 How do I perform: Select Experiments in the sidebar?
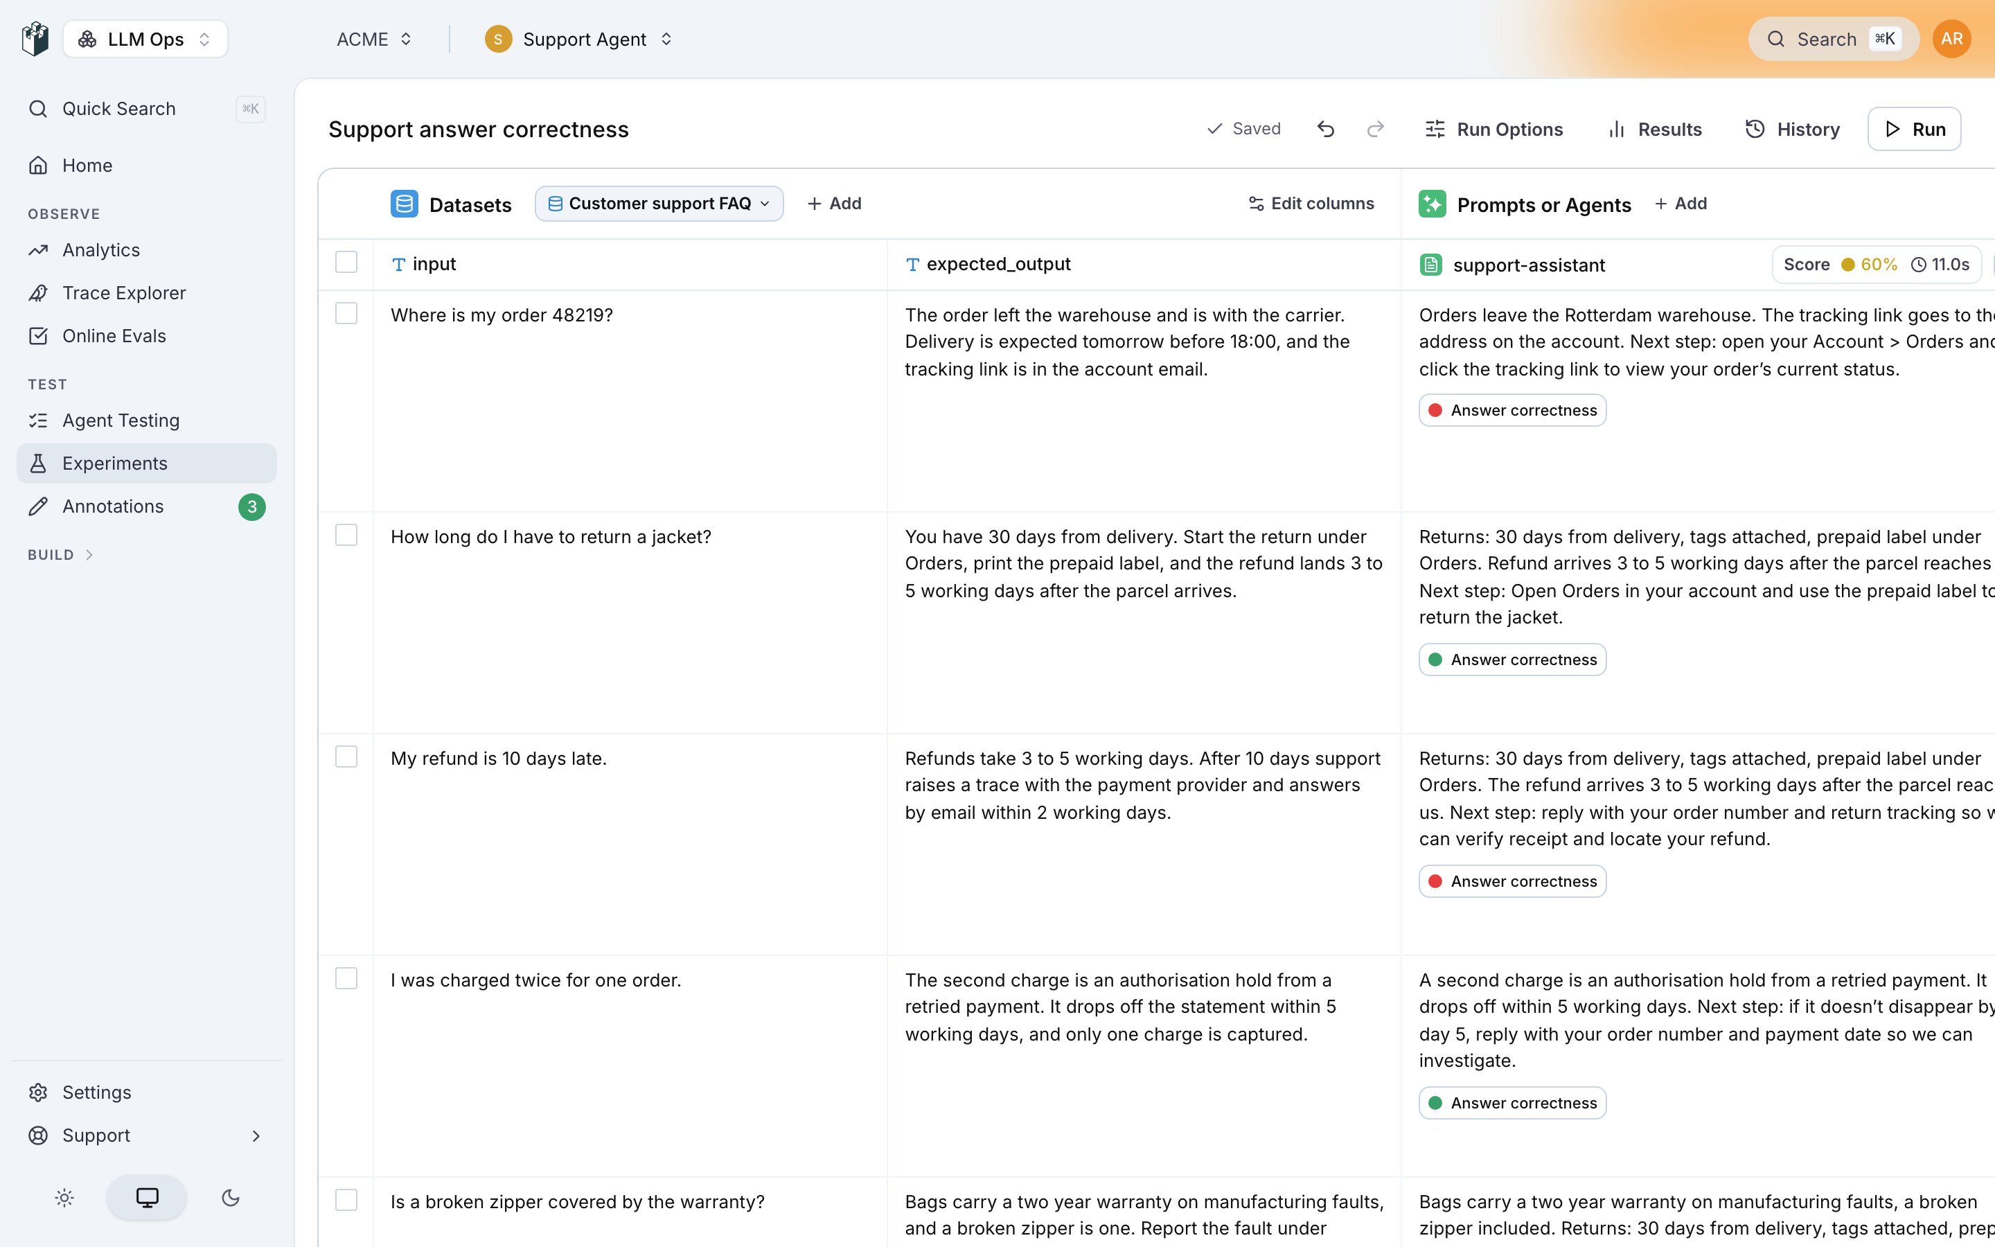coord(147,463)
